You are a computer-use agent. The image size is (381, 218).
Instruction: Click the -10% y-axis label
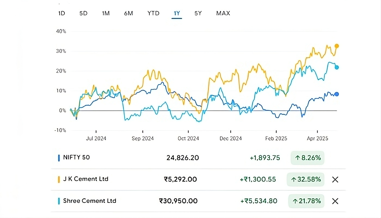tap(60, 130)
